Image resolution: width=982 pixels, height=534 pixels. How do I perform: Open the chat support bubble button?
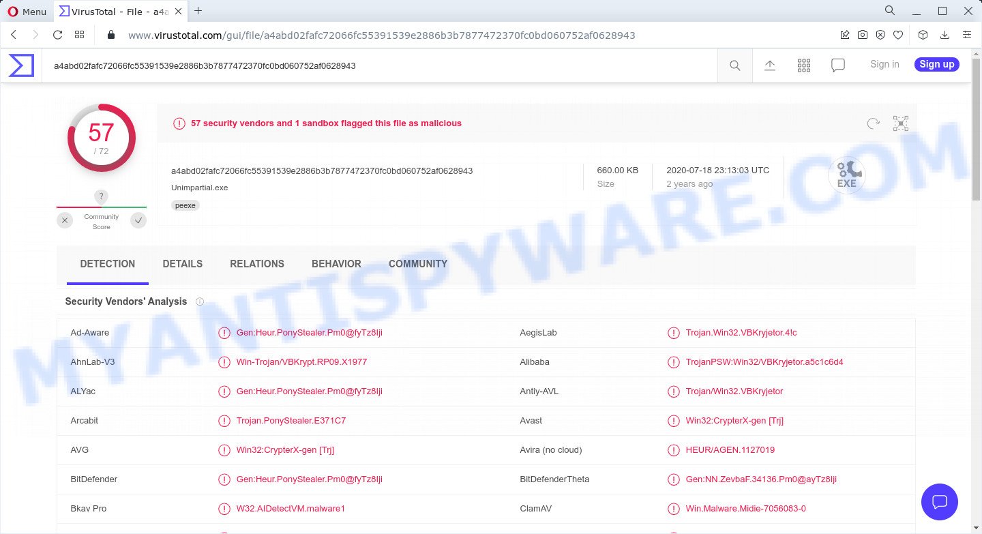click(x=939, y=502)
